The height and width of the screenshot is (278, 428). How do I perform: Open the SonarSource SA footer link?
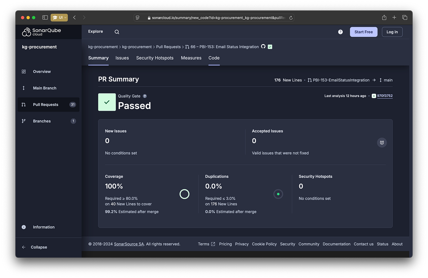129,244
